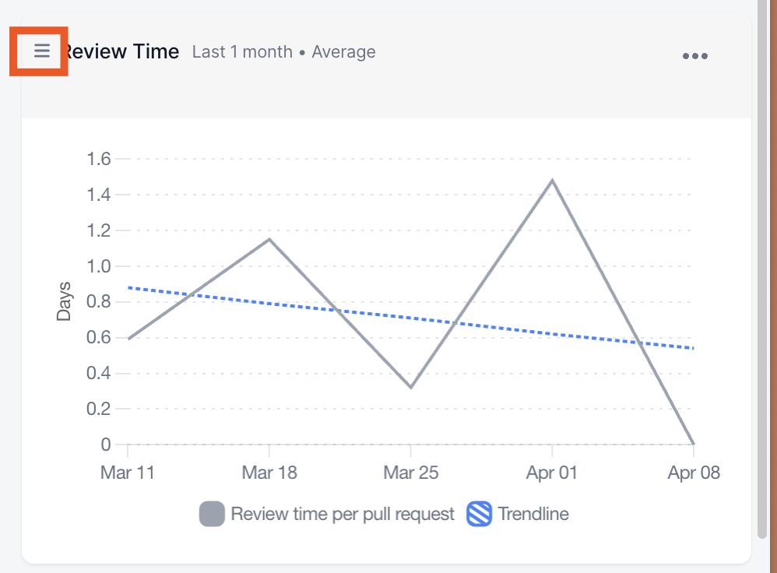Viewport: 777px width, 573px height.
Task: Click the blue striped Trendline legend swatch
Action: (x=479, y=515)
